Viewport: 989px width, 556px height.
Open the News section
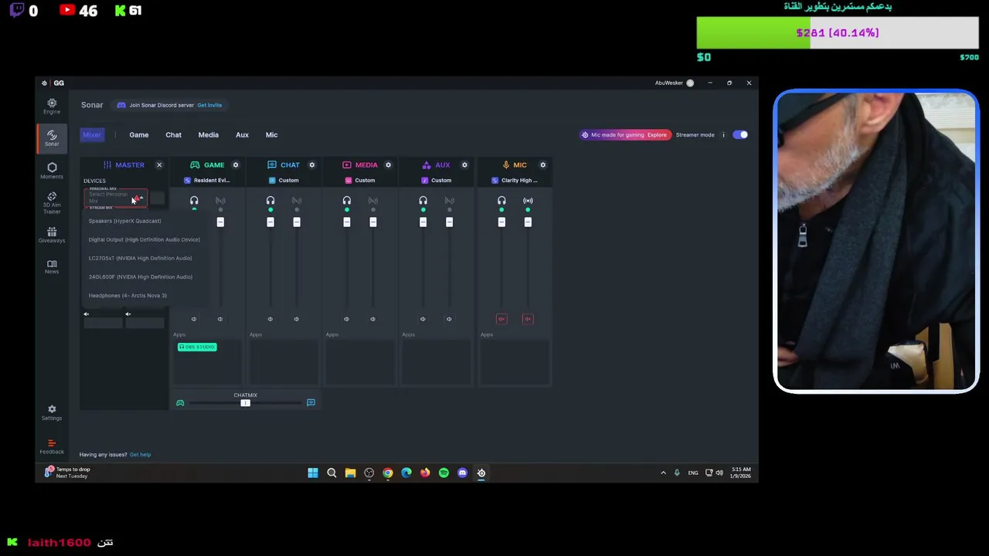click(52, 266)
